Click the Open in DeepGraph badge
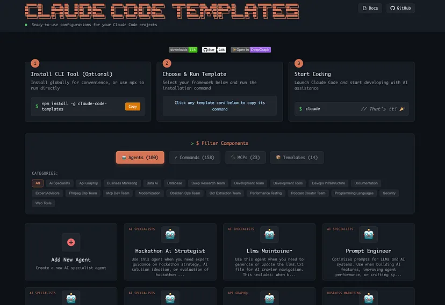The height and width of the screenshot is (305, 445). 250,50
